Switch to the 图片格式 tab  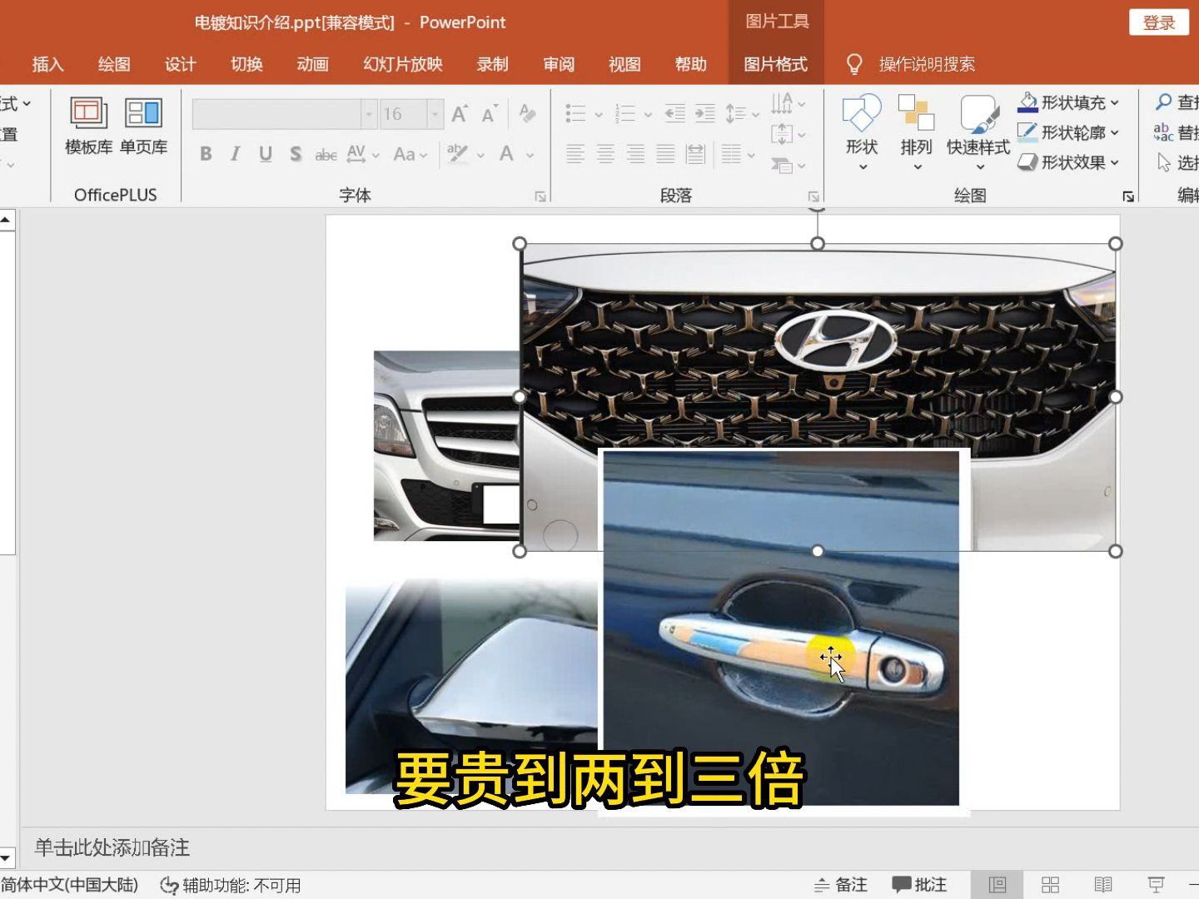(x=775, y=64)
